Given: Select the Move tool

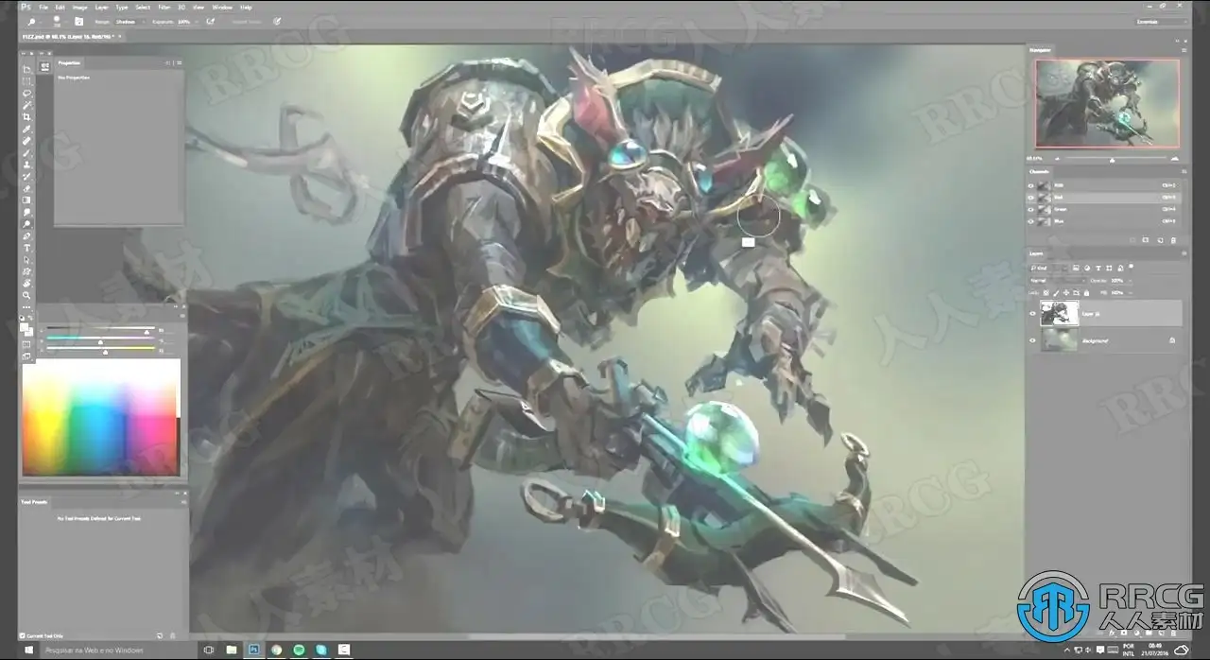Looking at the screenshot, I should tap(26, 70).
